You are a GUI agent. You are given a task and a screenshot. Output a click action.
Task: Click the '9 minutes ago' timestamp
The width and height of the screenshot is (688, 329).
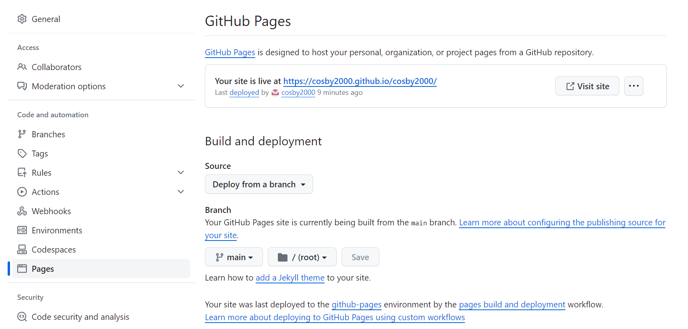[340, 92]
